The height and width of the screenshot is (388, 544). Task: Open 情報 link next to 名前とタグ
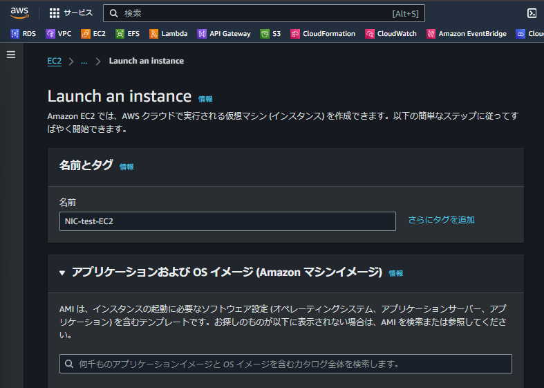pos(126,167)
